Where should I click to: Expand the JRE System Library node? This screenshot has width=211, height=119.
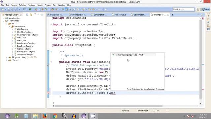coord(7,57)
